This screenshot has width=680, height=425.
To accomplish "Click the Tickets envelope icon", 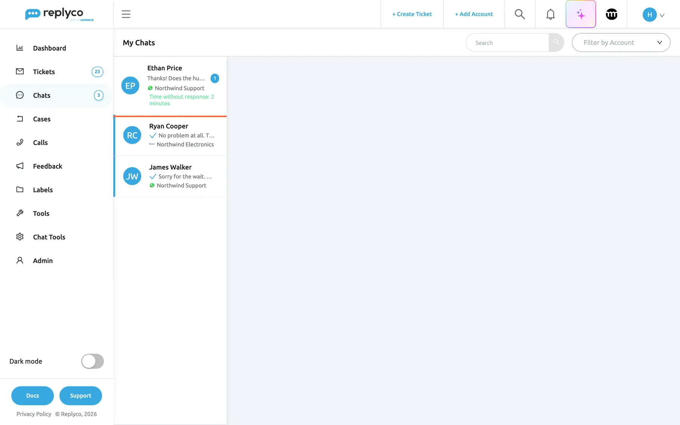I will coord(20,71).
